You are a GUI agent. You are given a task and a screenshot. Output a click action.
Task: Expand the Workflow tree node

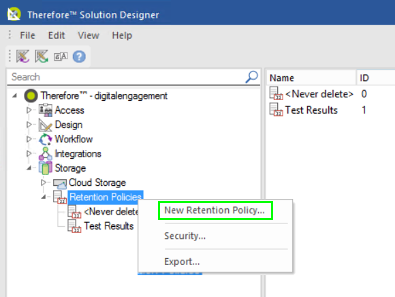coord(29,139)
